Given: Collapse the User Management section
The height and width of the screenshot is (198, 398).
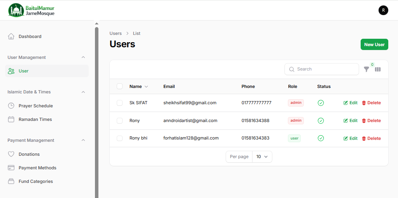Looking at the screenshot, I should click(x=83, y=57).
